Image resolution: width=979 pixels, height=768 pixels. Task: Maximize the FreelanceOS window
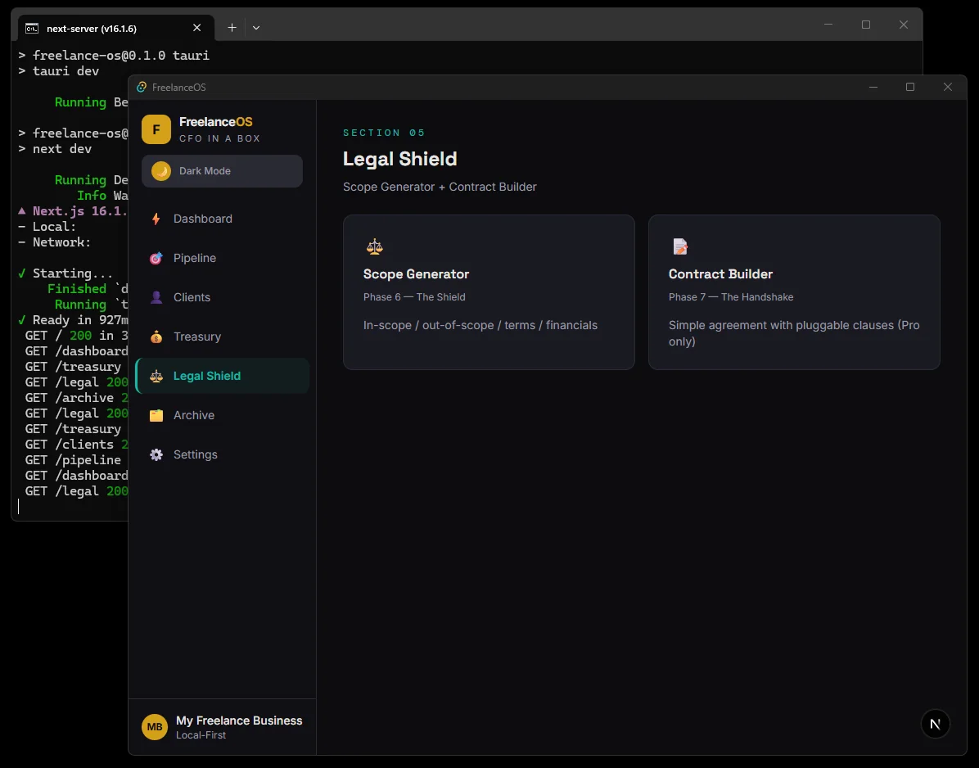[x=910, y=87]
